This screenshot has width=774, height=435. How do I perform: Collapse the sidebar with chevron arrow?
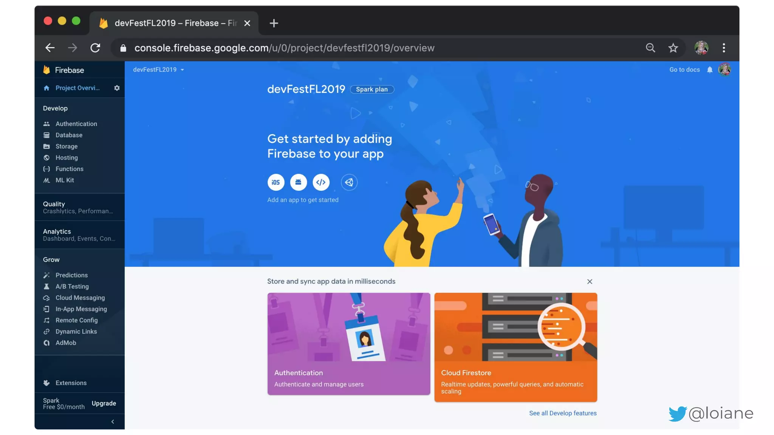pyautogui.click(x=113, y=421)
